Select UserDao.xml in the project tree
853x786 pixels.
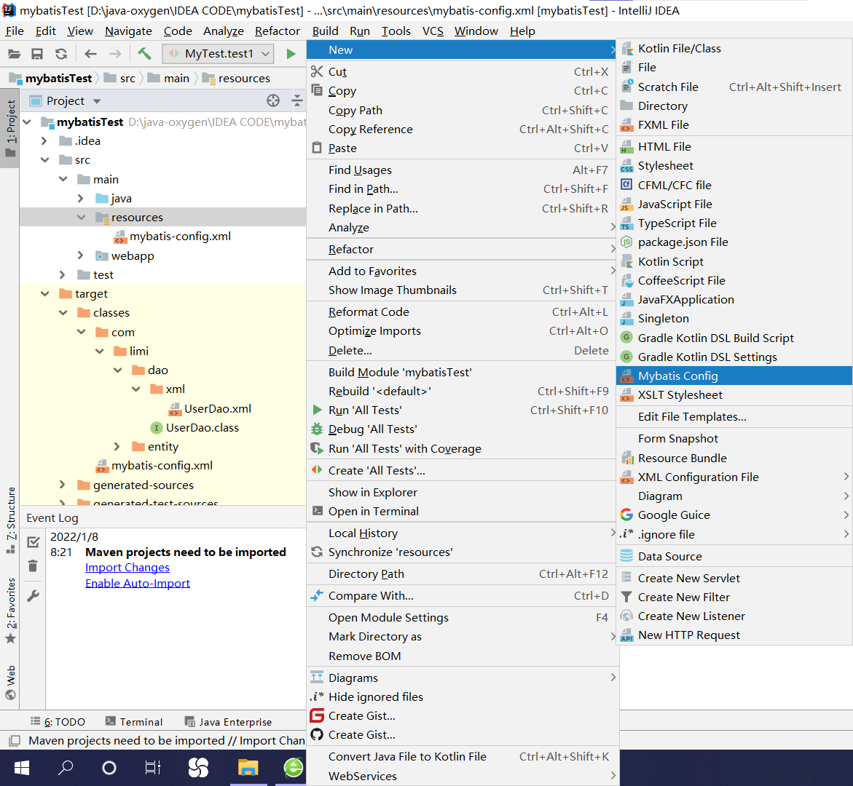(x=211, y=409)
